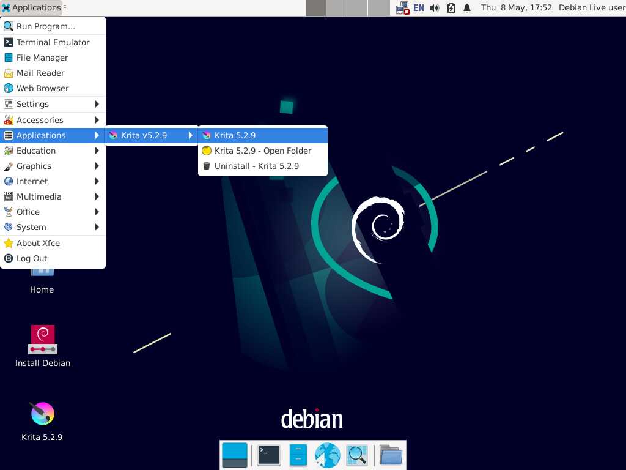Image resolution: width=626 pixels, height=470 pixels.
Task: Open the Debian Live user menu
Action: (x=592, y=7)
